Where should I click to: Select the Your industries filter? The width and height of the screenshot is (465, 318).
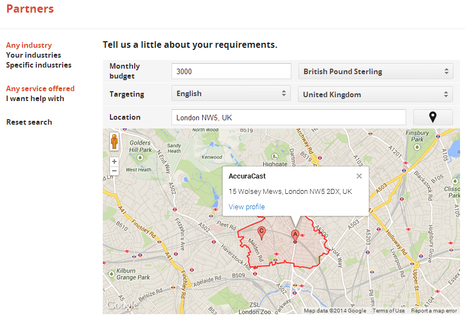point(34,55)
